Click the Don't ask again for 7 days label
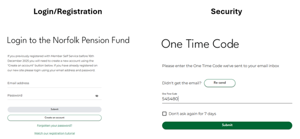This screenshot has width=300, height=139. coord(192,114)
